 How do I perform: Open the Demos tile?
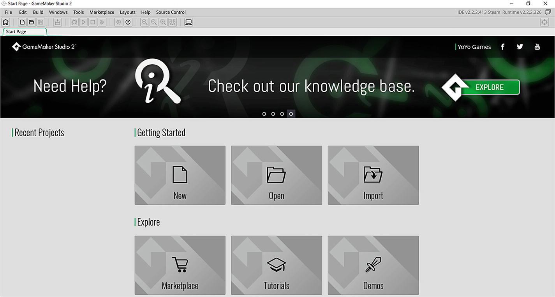tap(373, 265)
